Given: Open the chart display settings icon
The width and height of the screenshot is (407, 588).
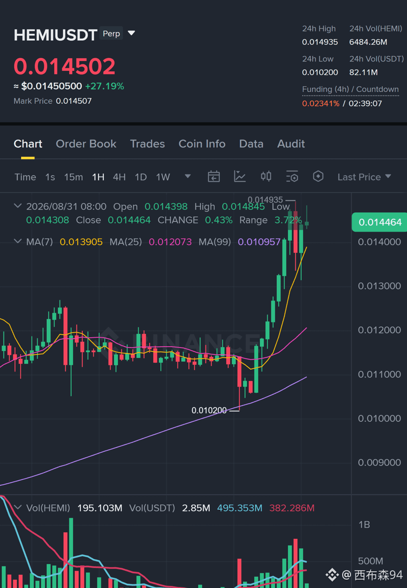Looking at the screenshot, I should coord(292,176).
